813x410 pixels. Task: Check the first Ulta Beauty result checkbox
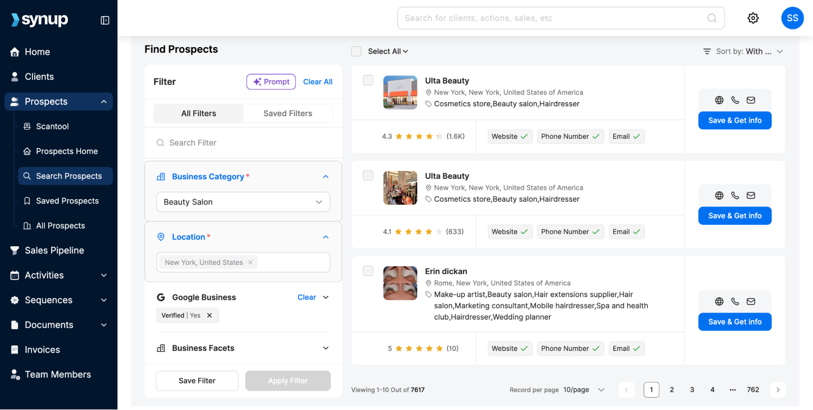[x=368, y=80]
